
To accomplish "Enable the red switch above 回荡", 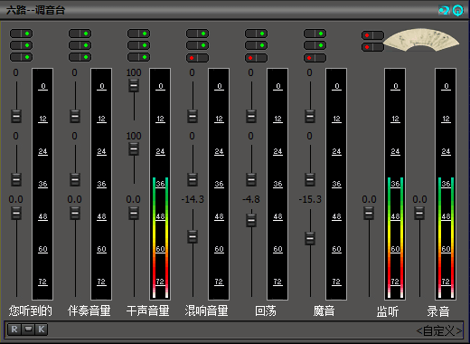I will click(x=256, y=58).
